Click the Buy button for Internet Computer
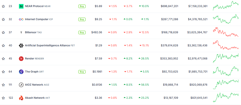 82,19
